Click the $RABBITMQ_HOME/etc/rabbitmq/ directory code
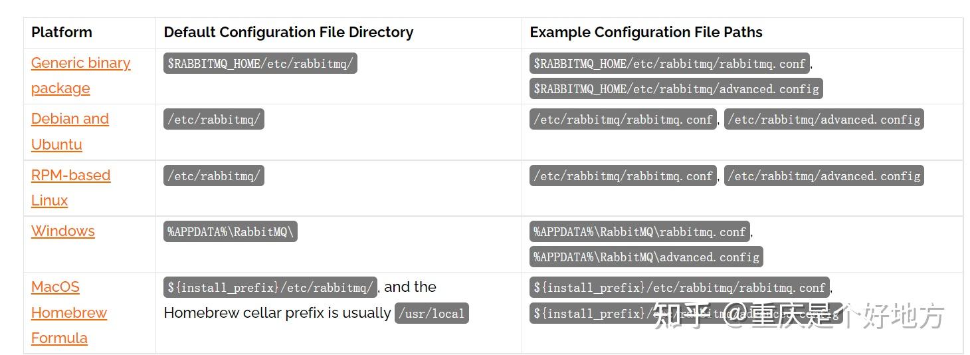970x355 pixels. click(260, 64)
